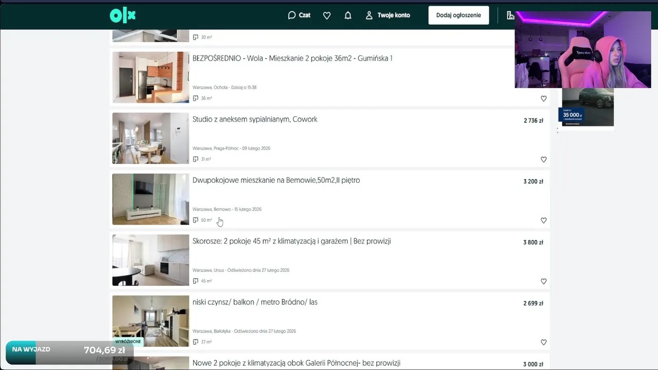Open thumbnail of Gumińska 1 apartment
This screenshot has width=658, height=370.
pyautogui.click(x=151, y=77)
